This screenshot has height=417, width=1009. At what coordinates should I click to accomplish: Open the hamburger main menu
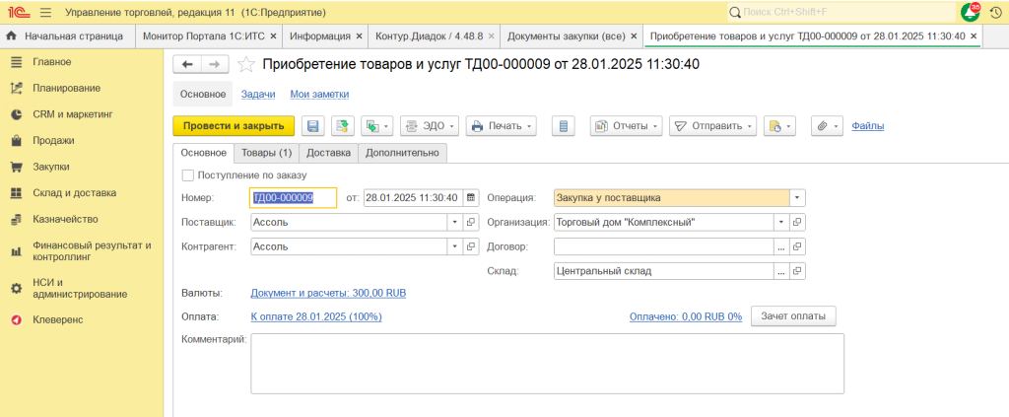pyautogui.click(x=45, y=12)
